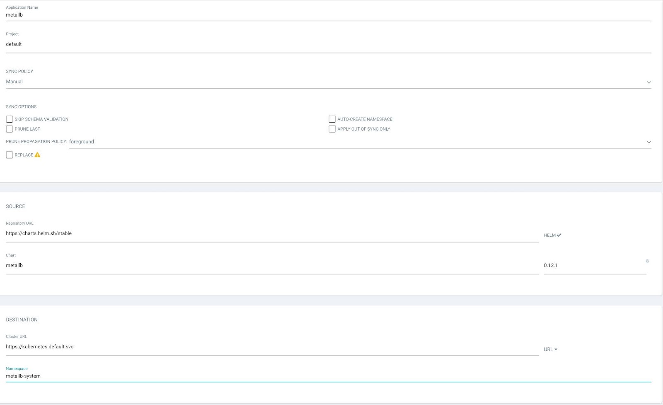Focus the Repository URL input
The width and height of the screenshot is (663, 405).
272,234
